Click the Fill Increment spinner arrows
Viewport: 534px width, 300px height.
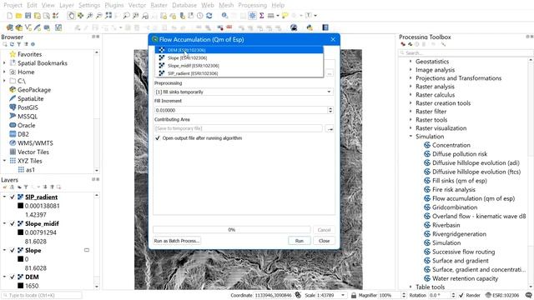(330, 110)
